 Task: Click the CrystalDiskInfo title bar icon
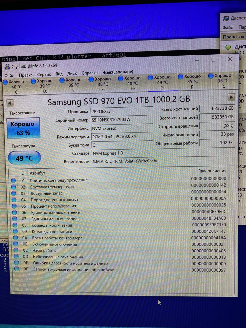(x=7, y=67)
